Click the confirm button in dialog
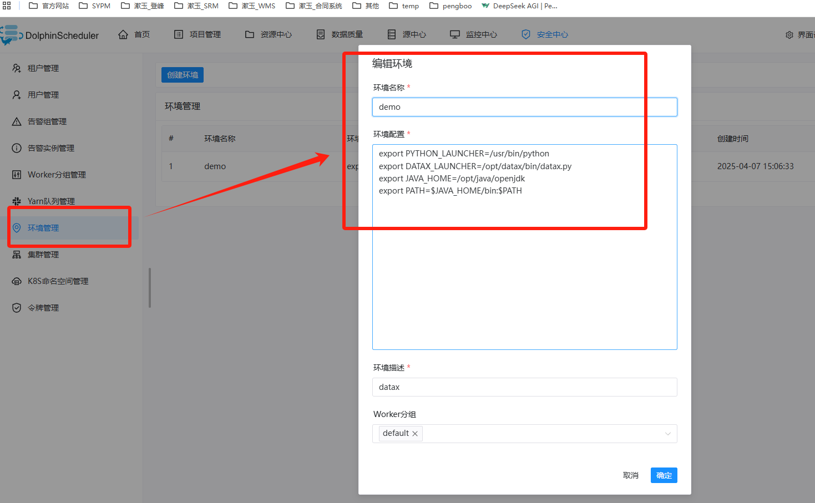The image size is (815, 503). coord(664,475)
